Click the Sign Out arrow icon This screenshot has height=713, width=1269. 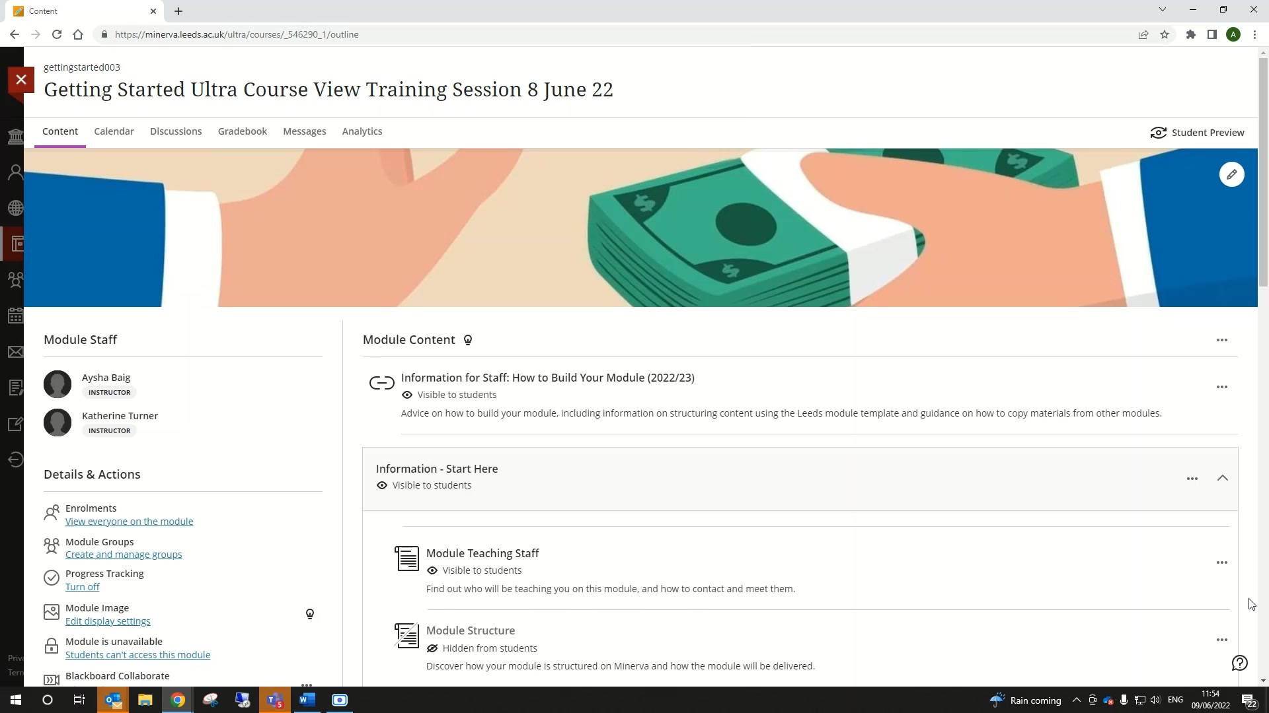click(15, 459)
